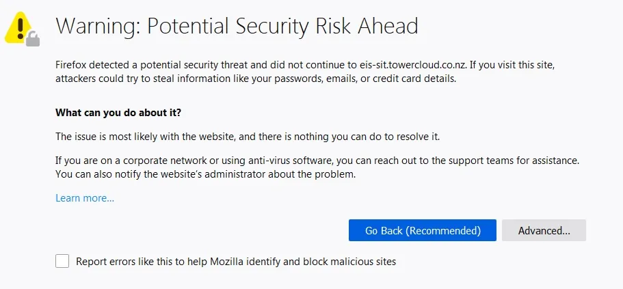The width and height of the screenshot is (623, 289).
Task: Click the word 'Warning:' in the title
Action: click(x=98, y=26)
